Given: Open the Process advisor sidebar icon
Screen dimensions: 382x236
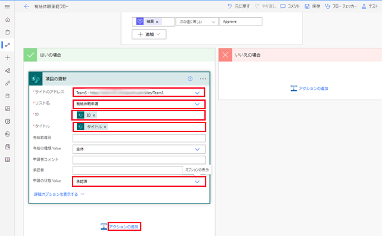Looking at the screenshot, I should tap(8, 134).
